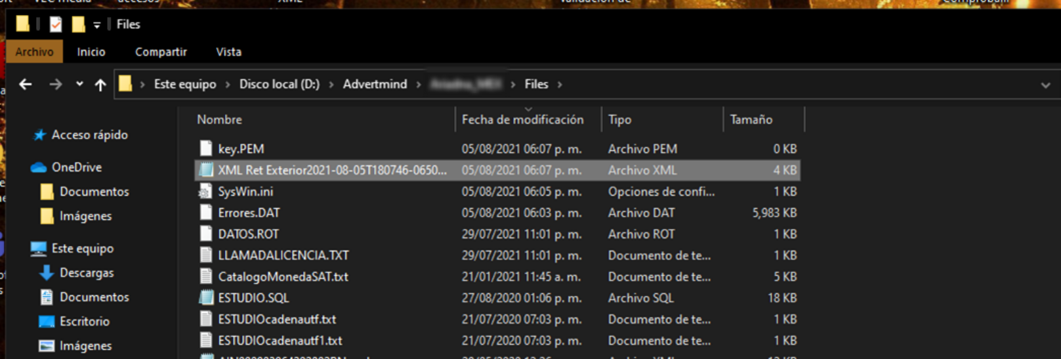The height and width of the screenshot is (359, 1061).
Task: Select Acceso rápido in navigation pane
Action: click(90, 135)
